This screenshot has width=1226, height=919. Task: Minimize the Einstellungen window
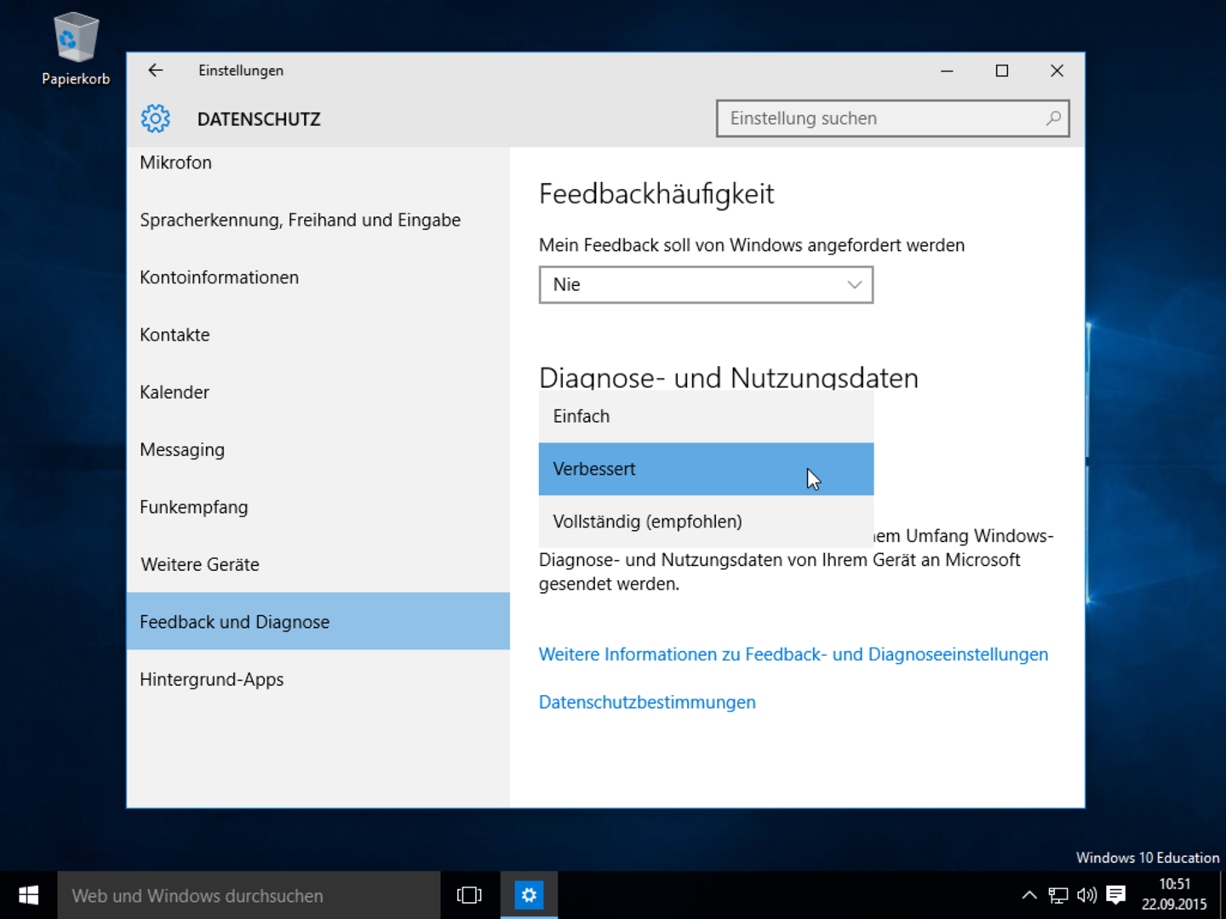pyautogui.click(x=947, y=71)
